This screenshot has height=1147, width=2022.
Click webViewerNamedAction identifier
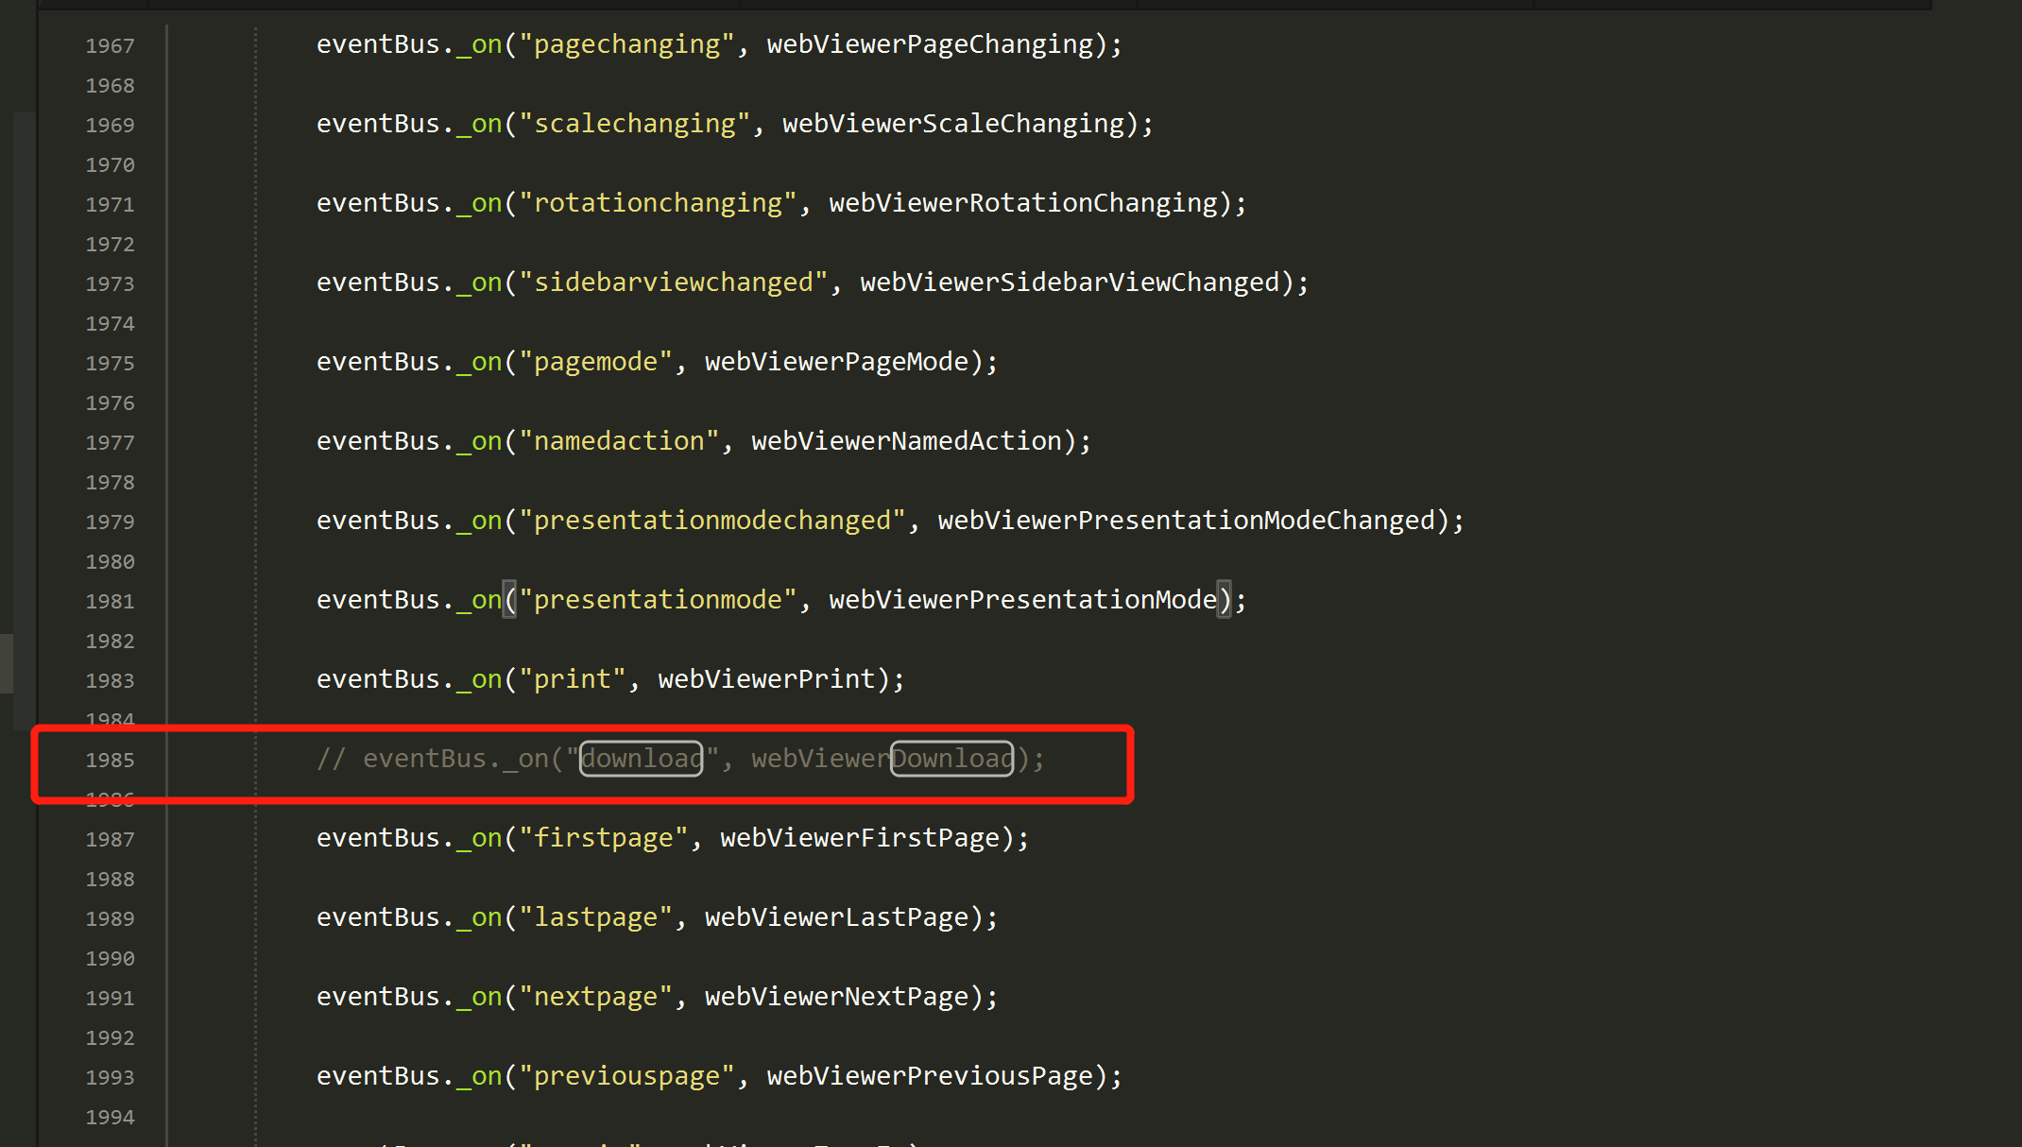pos(907,441)
